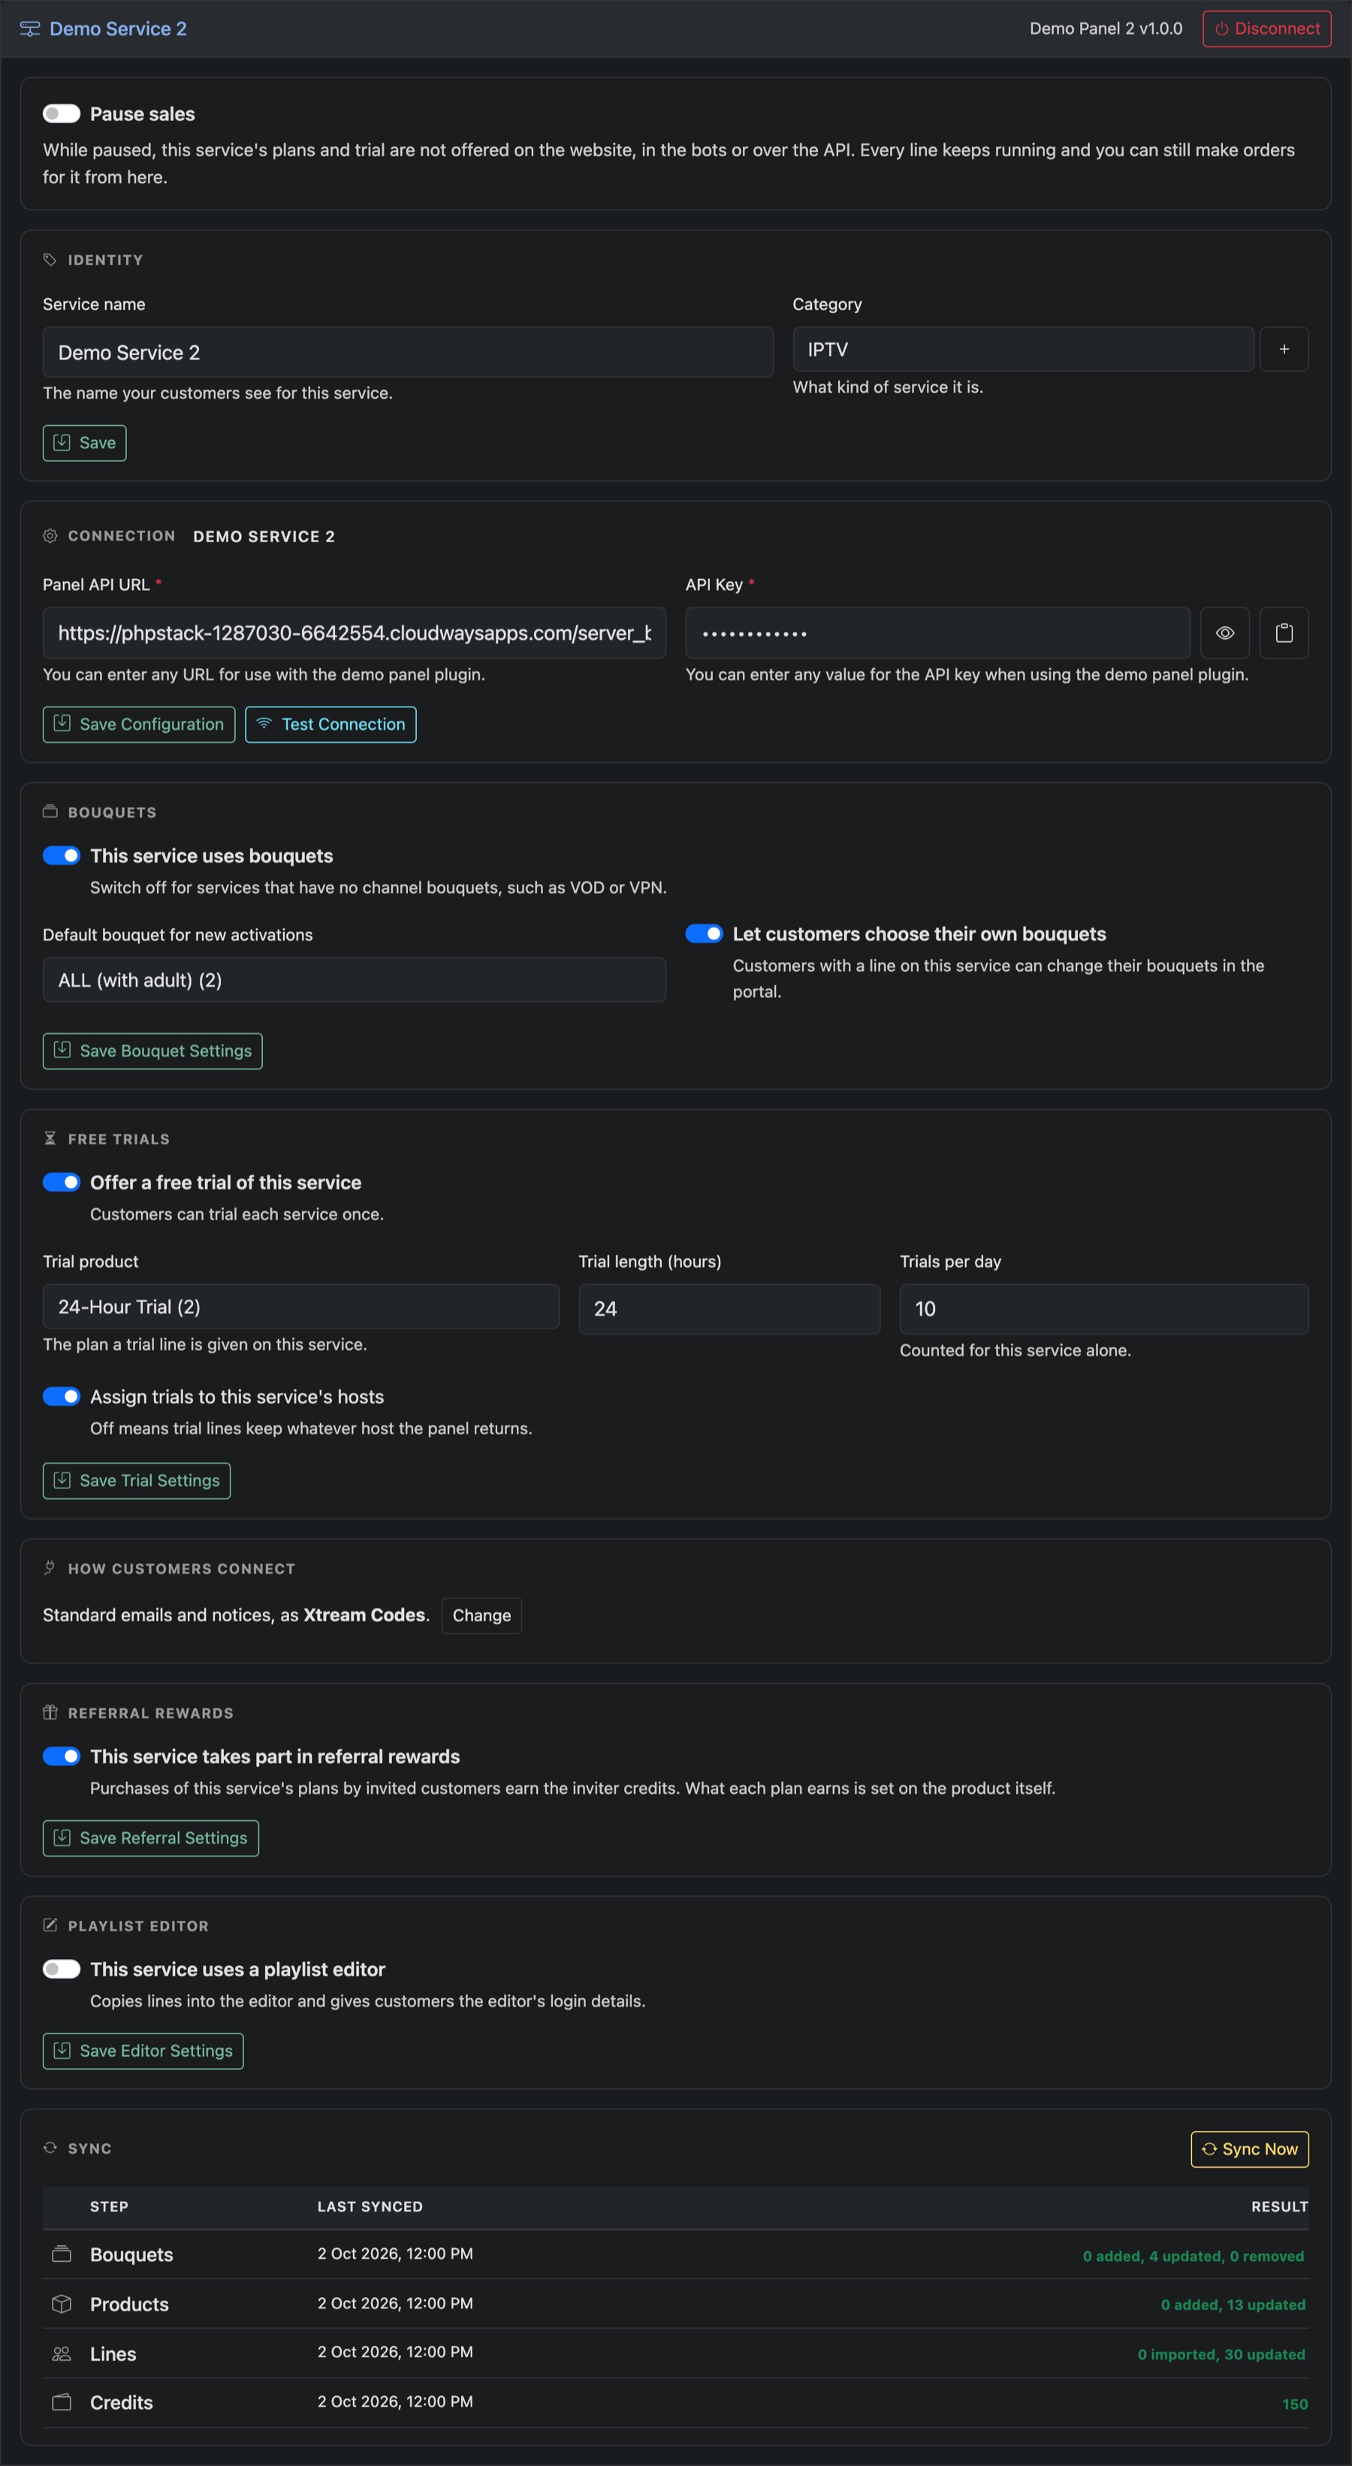Click the Lines row people icon
The height and width of the screenshot is (2466, 1352).
coord(62,2354)
